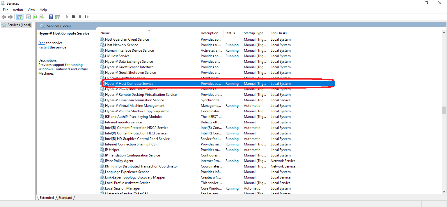Click the Name column sort chevron
Screen dimensions: 447x207
149,30
